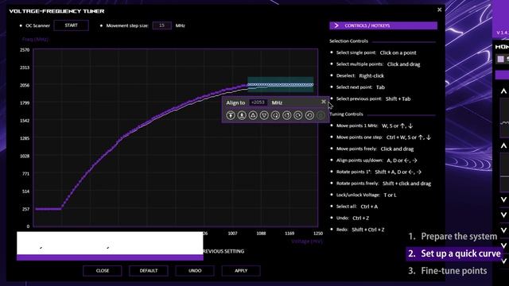
Task: Click the upward triangle icon in Align popup
Action: pos(253,115)
